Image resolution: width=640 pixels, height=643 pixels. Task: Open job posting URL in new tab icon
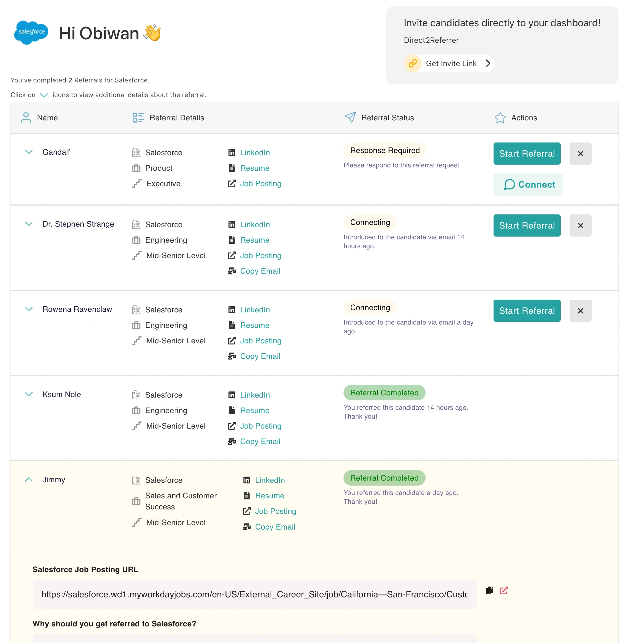point(504,591)
